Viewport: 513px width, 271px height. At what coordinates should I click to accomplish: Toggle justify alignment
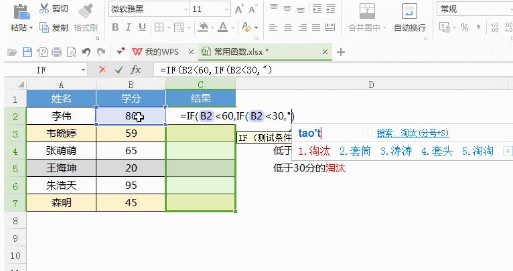point(316,27)
